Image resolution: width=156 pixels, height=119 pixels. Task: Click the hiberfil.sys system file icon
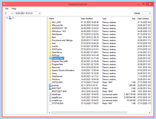tap(50, 94)
